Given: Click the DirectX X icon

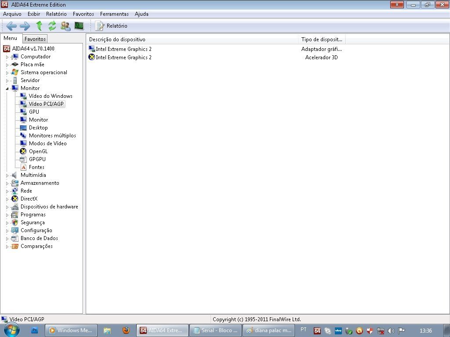Looking at the screenshot, I should tap(15, 199).
